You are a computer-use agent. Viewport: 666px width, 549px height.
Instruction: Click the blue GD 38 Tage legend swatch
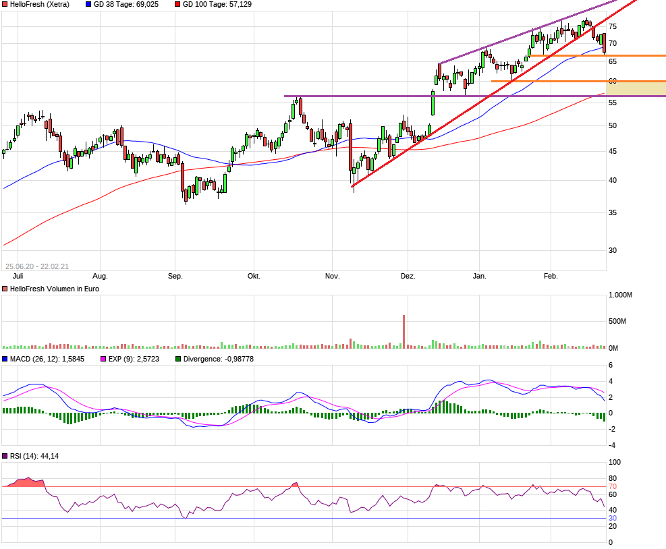coord(88,4)
